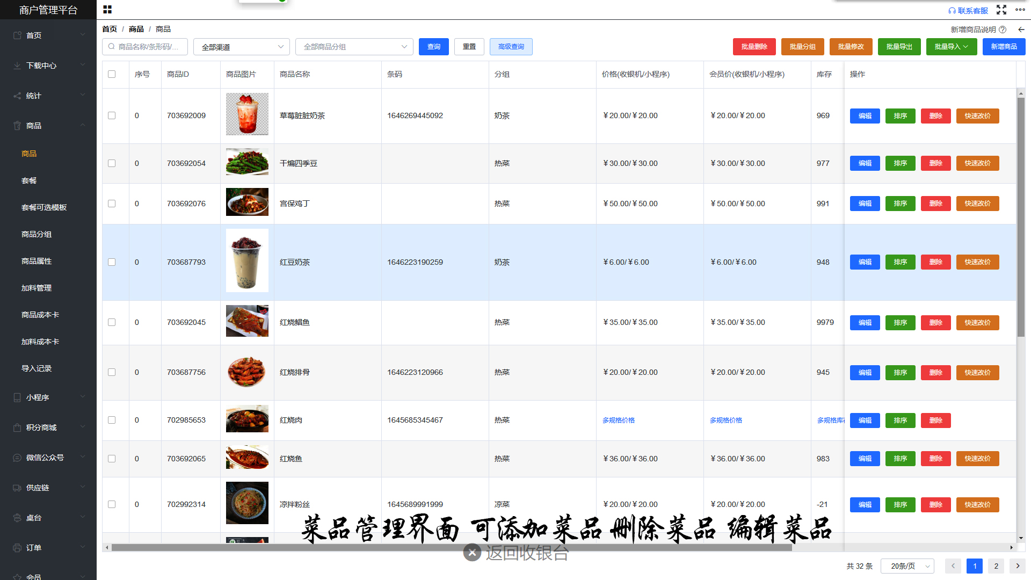
Task: Click the fullscreen expand icon
Action: 1001,10
